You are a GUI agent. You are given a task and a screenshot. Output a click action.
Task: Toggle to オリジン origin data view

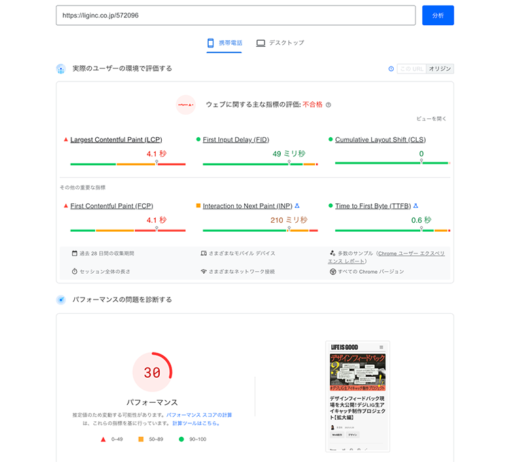pos(440,69)
